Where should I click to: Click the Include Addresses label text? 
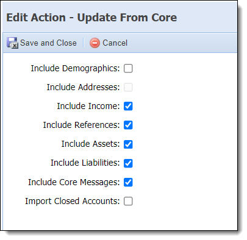[83, 87]
